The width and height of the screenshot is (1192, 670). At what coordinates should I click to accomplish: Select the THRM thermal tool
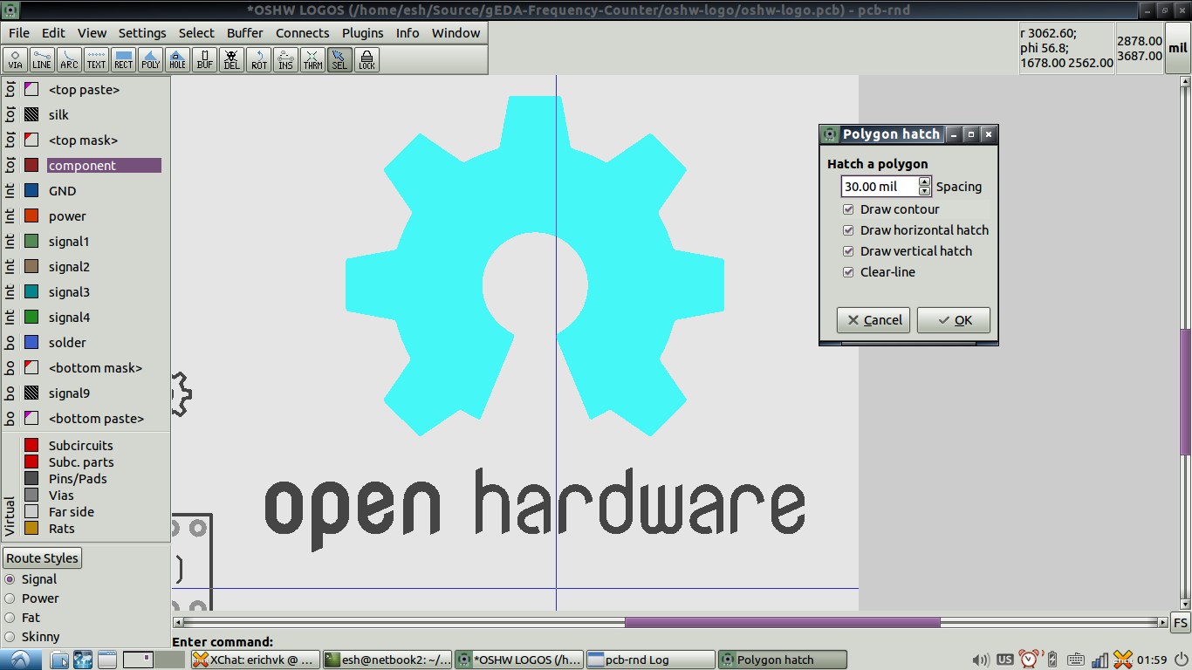[312, 59]
